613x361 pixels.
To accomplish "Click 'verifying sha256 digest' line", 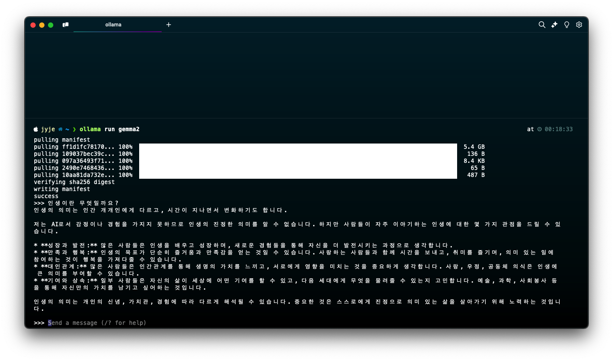I will click(74, 182).
